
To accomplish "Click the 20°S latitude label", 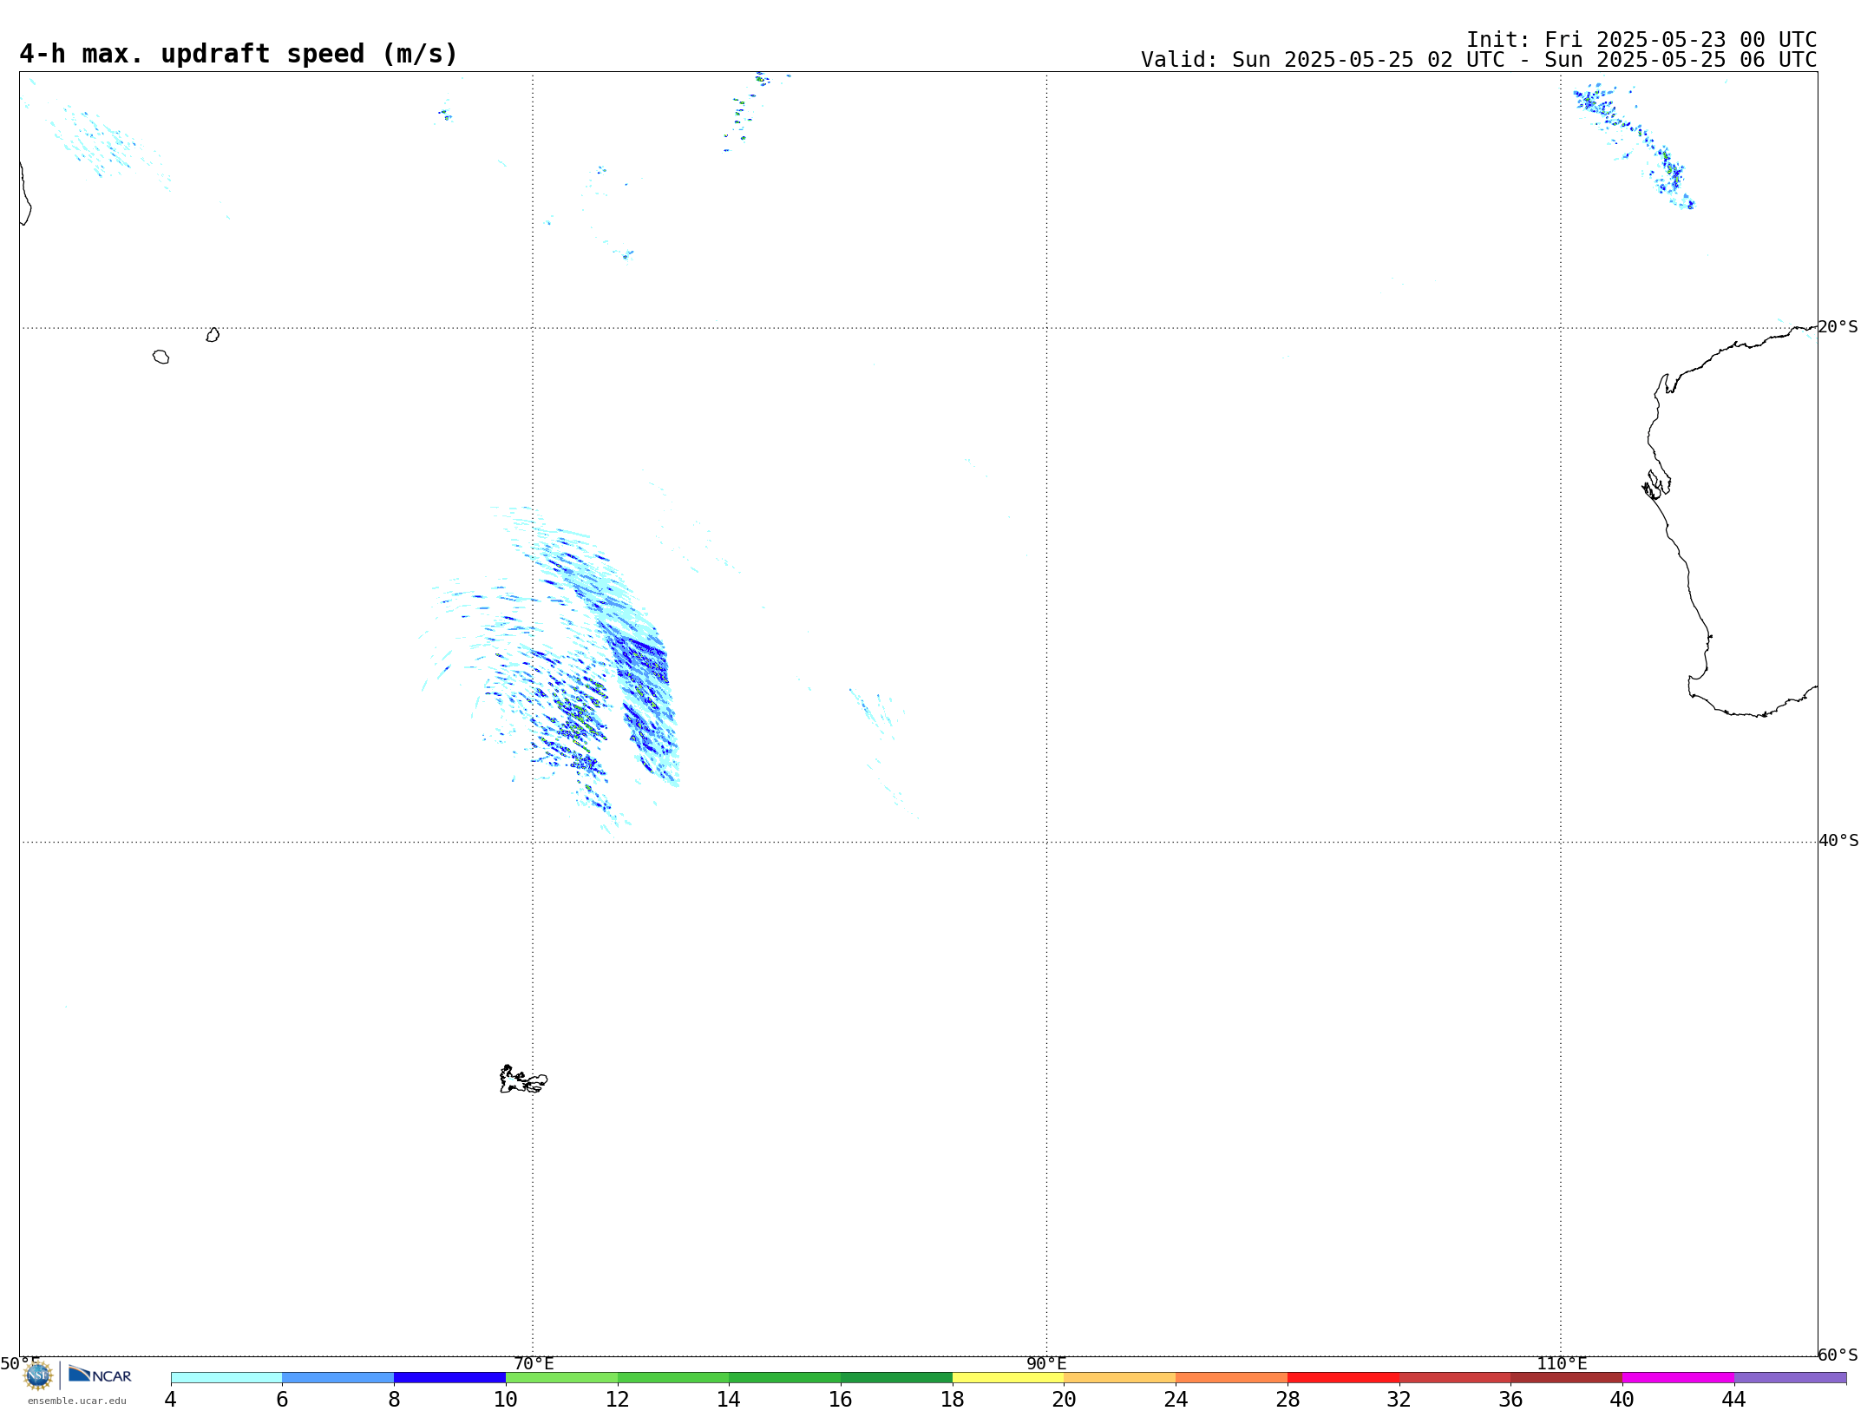I will [x=1838, y=327].
